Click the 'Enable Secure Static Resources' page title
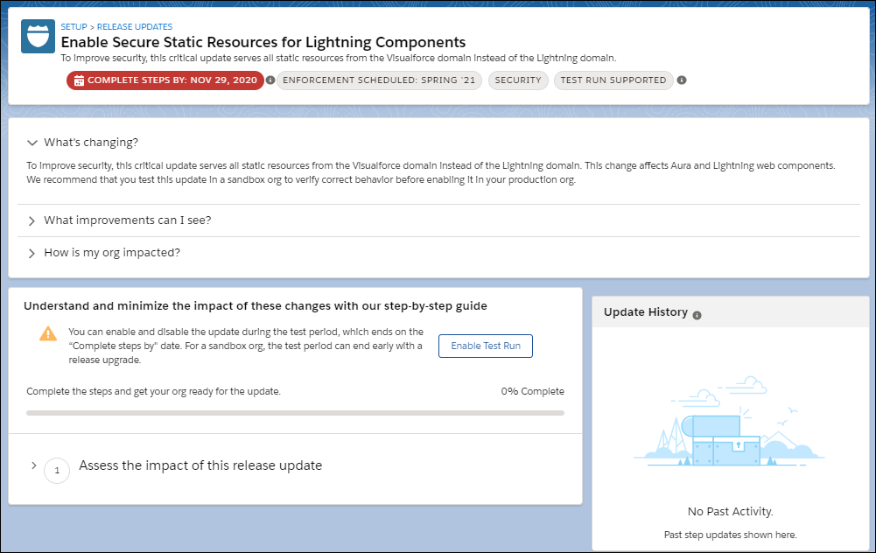The width and height of the screenshot is (876, 553). coord(263,43)
